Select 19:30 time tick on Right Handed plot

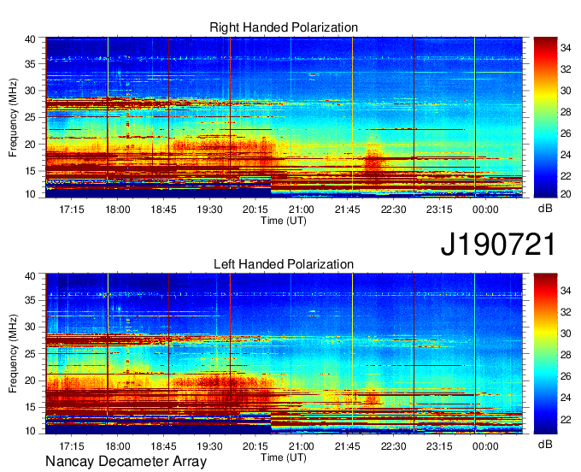[x=209, y=209]
